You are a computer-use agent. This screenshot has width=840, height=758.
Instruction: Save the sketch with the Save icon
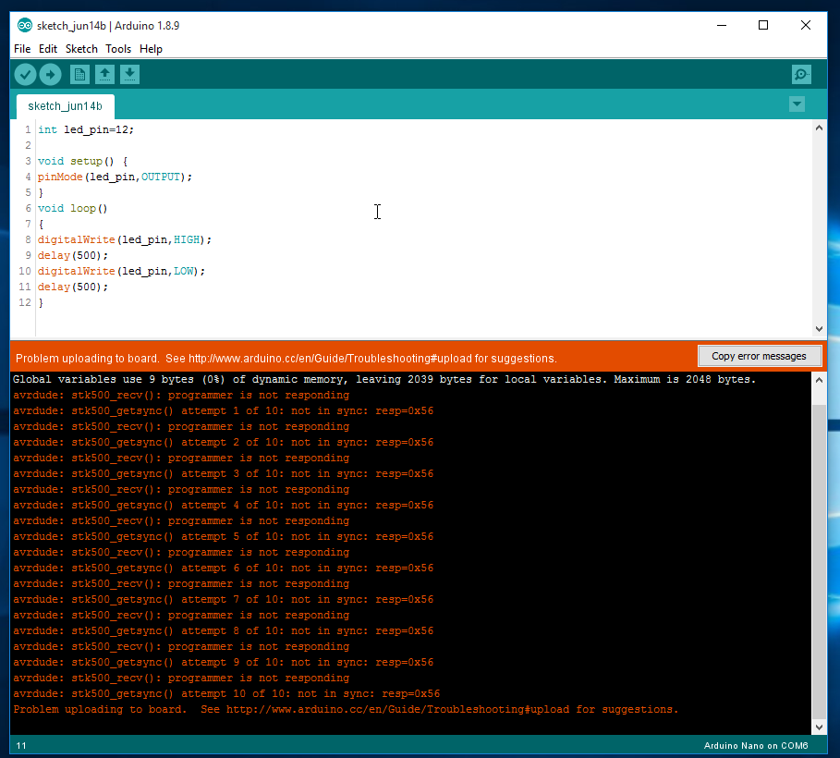coord(129,75)
